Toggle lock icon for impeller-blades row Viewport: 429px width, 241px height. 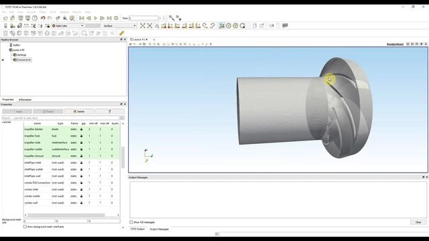point(81,129)
